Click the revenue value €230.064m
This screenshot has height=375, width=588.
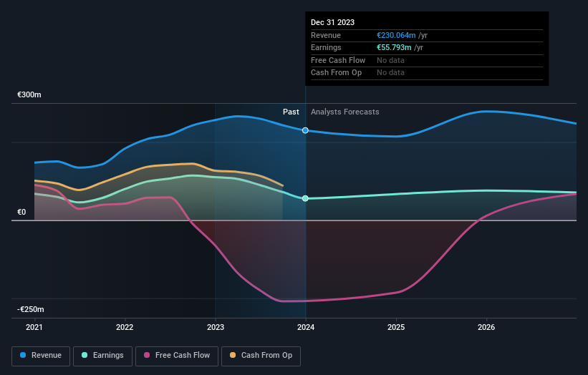pos(396,35)
